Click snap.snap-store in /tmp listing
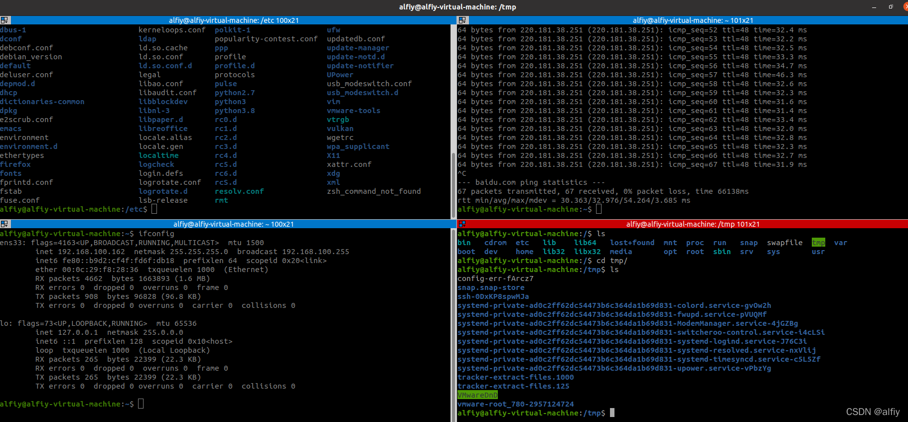 click(491, 287)
